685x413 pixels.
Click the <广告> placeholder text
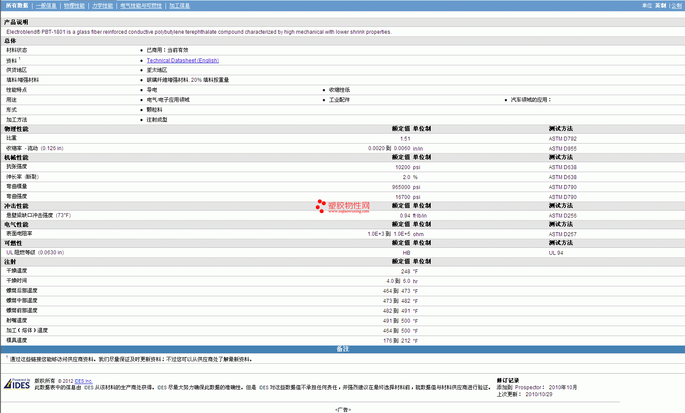pyautogui.click(x=343, y=410)
